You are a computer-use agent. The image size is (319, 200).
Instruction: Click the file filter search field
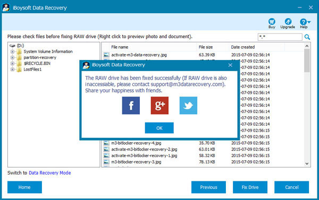pos(280,37)
